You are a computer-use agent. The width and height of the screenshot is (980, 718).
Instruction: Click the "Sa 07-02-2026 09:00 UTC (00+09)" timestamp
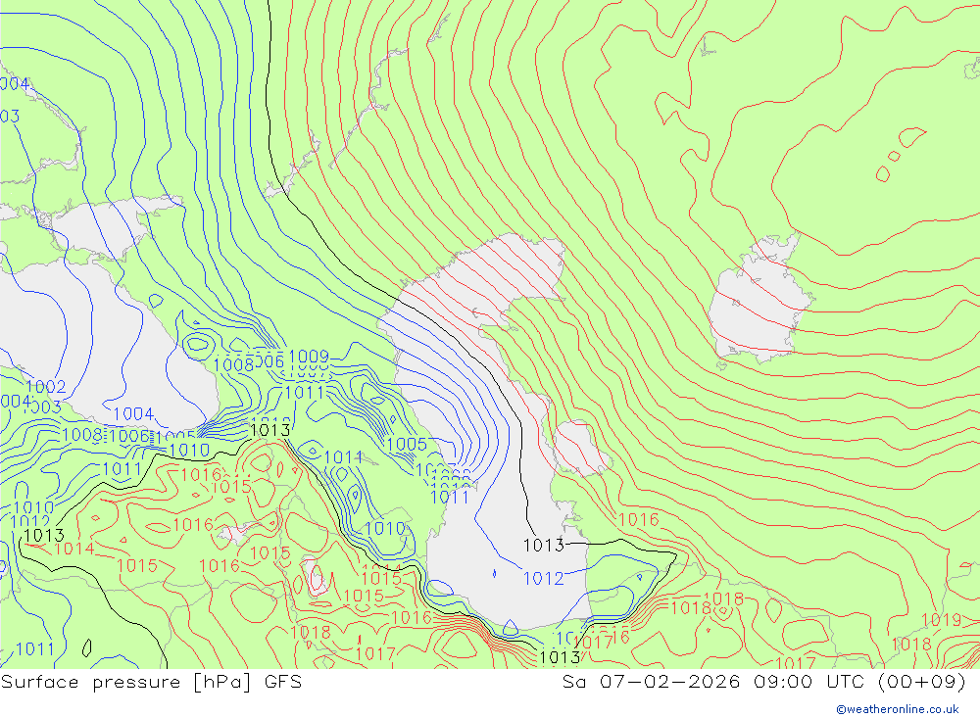coord(763,682)
